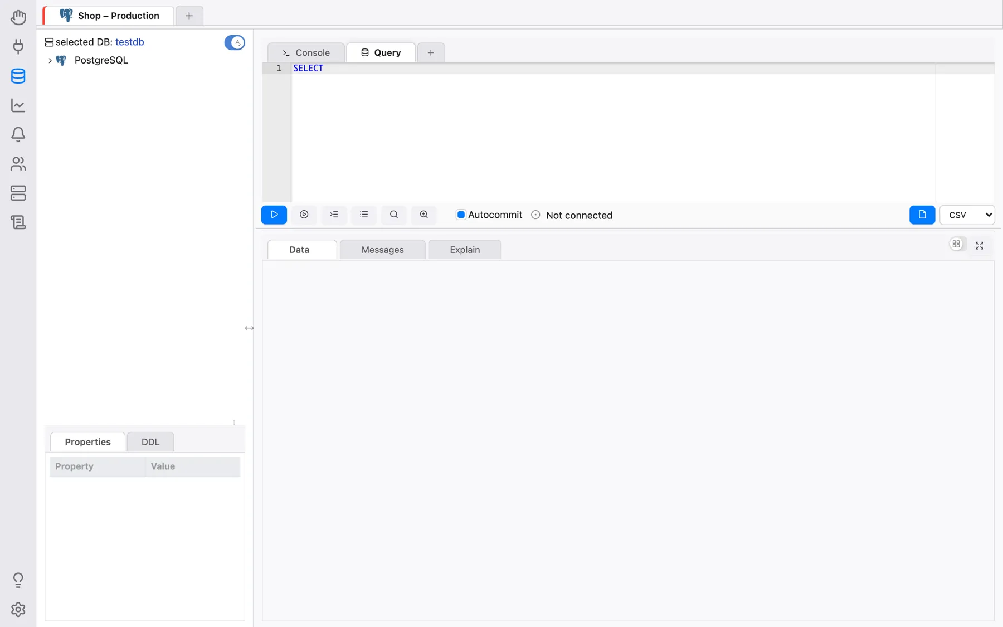Screen dimensions: 1003x627
Task: Select the Shop – Production connection tab
Action: coord(109,16)
